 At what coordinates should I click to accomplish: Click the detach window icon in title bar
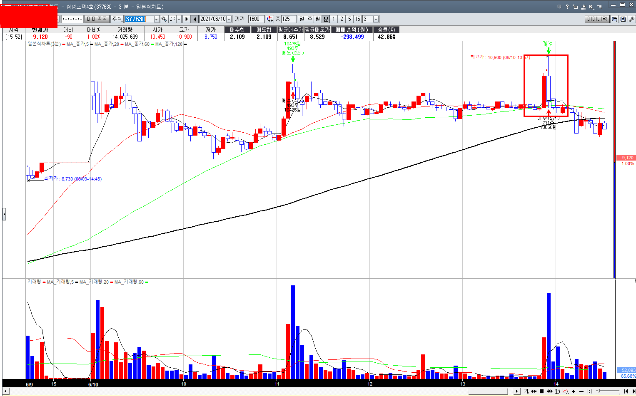point(575,7)
